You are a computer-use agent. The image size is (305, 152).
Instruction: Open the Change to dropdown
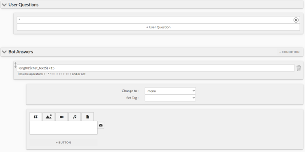click(x=170, y=91)
